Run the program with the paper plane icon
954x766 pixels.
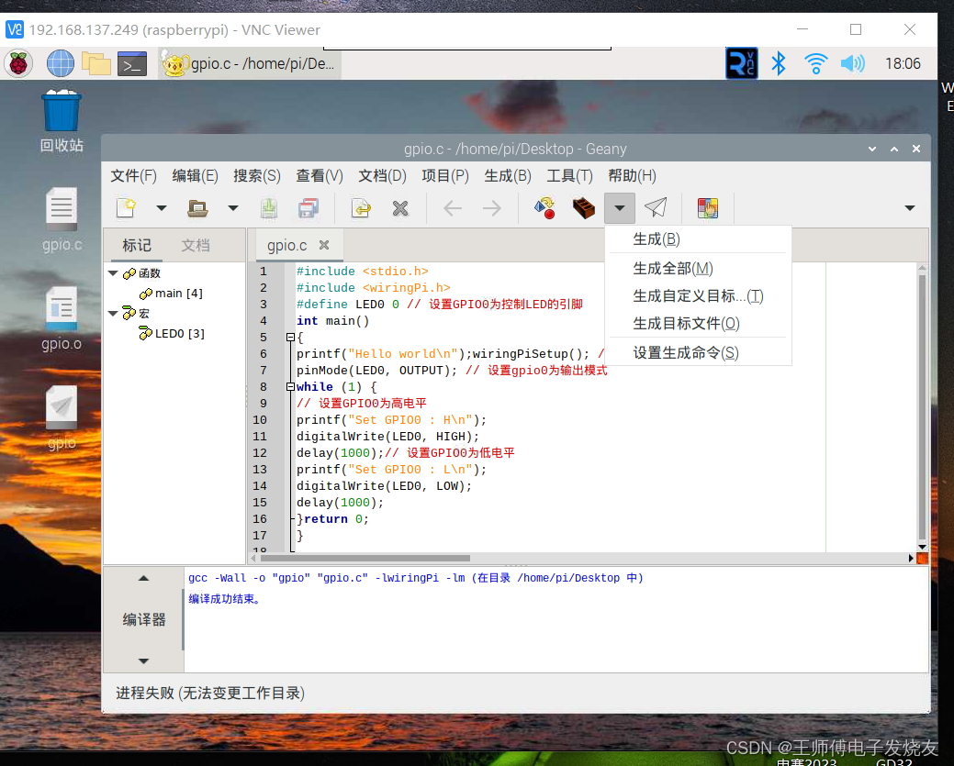657,208
